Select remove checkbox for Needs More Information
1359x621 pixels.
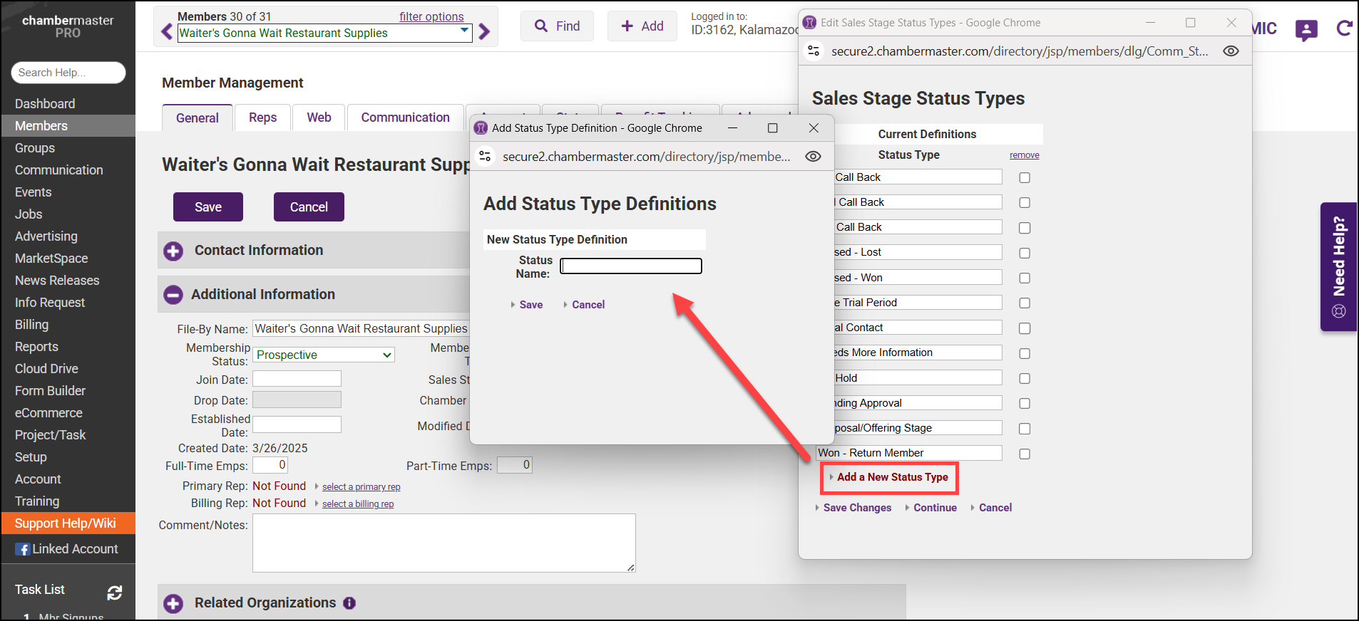point(1025,353)
